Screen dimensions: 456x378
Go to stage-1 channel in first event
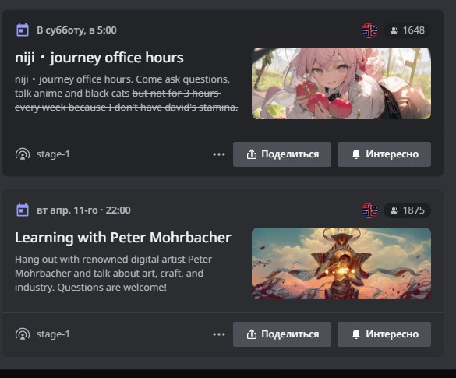[53, 154]
